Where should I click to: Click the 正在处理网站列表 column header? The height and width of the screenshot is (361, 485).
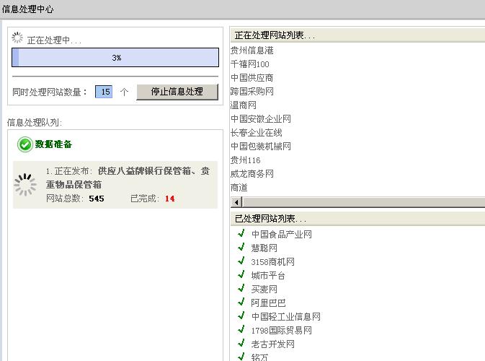[x=357, y=35]
